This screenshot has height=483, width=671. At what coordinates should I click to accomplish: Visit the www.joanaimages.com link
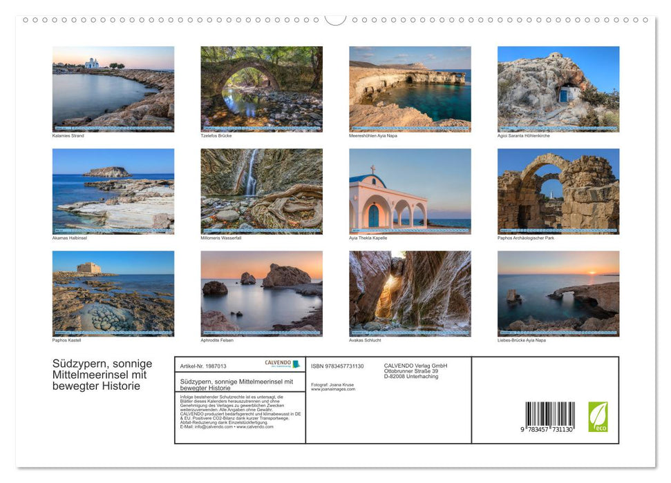pos(333,389)
